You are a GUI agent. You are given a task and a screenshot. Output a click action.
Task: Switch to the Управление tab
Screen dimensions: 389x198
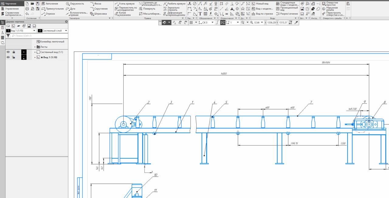point(12,8)
